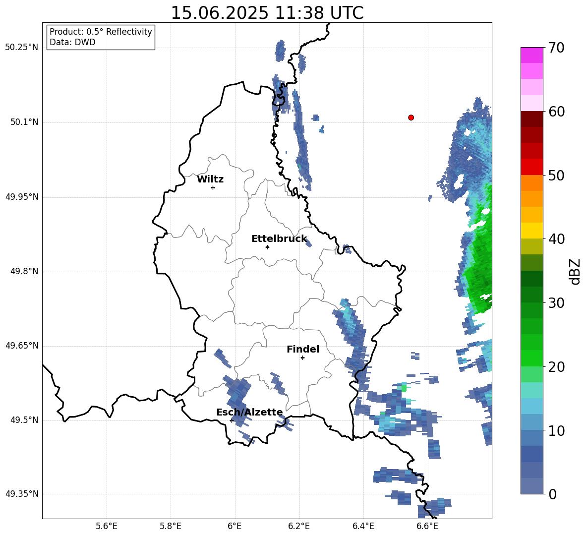Click the Data: DWD text

tap(72, 42)
